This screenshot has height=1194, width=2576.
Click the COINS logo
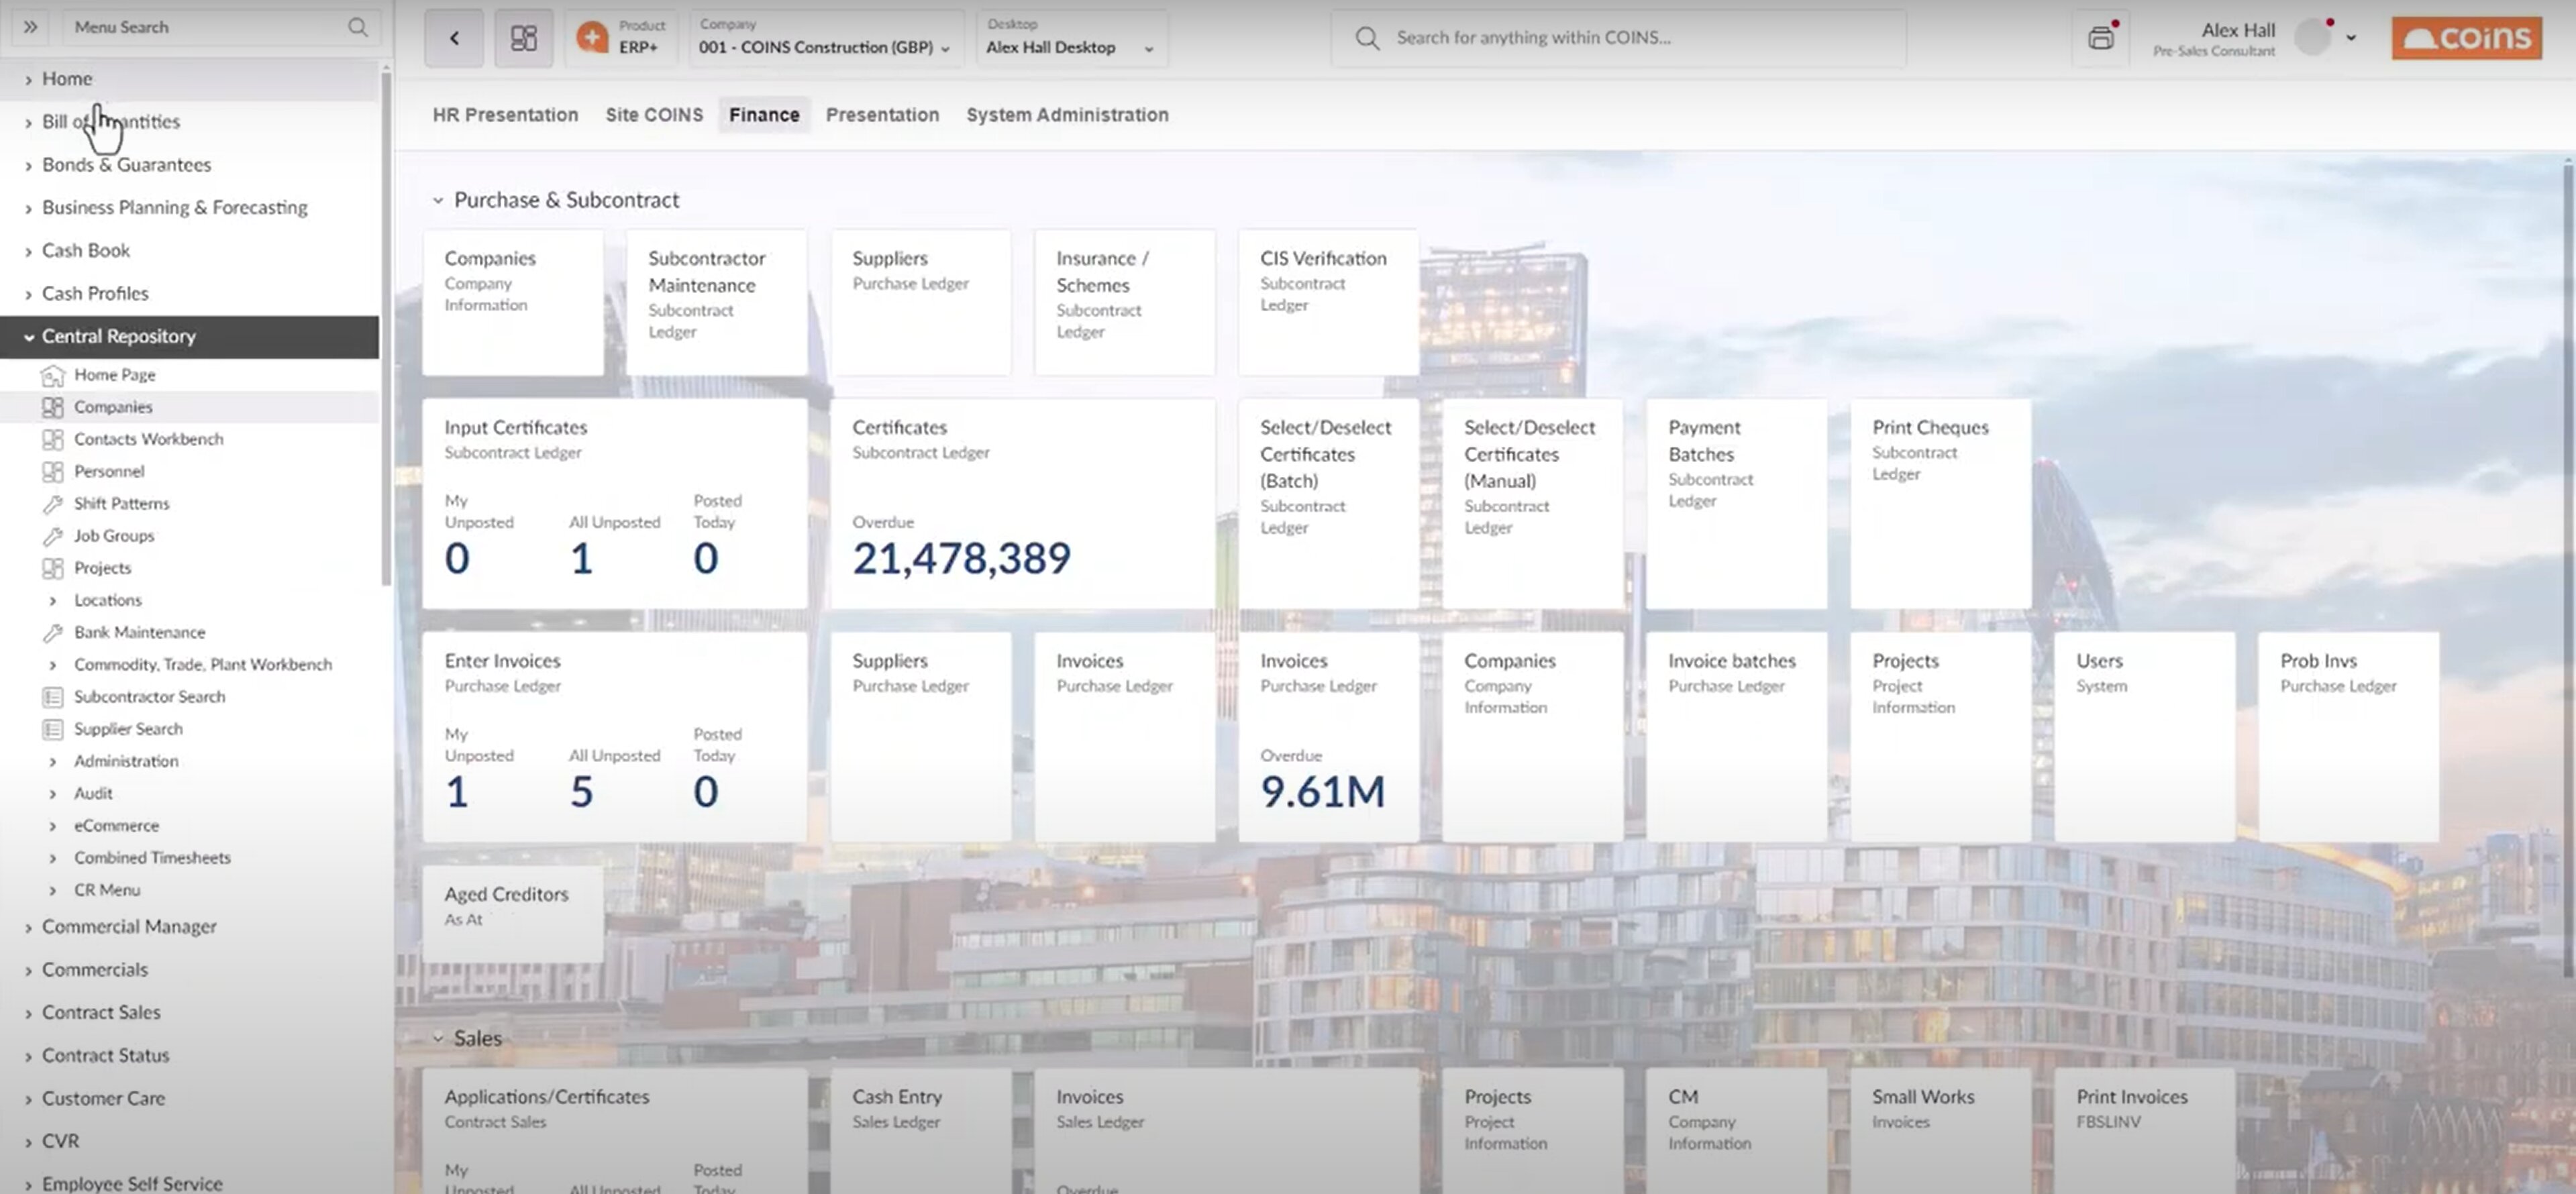tap(2466, 38)
